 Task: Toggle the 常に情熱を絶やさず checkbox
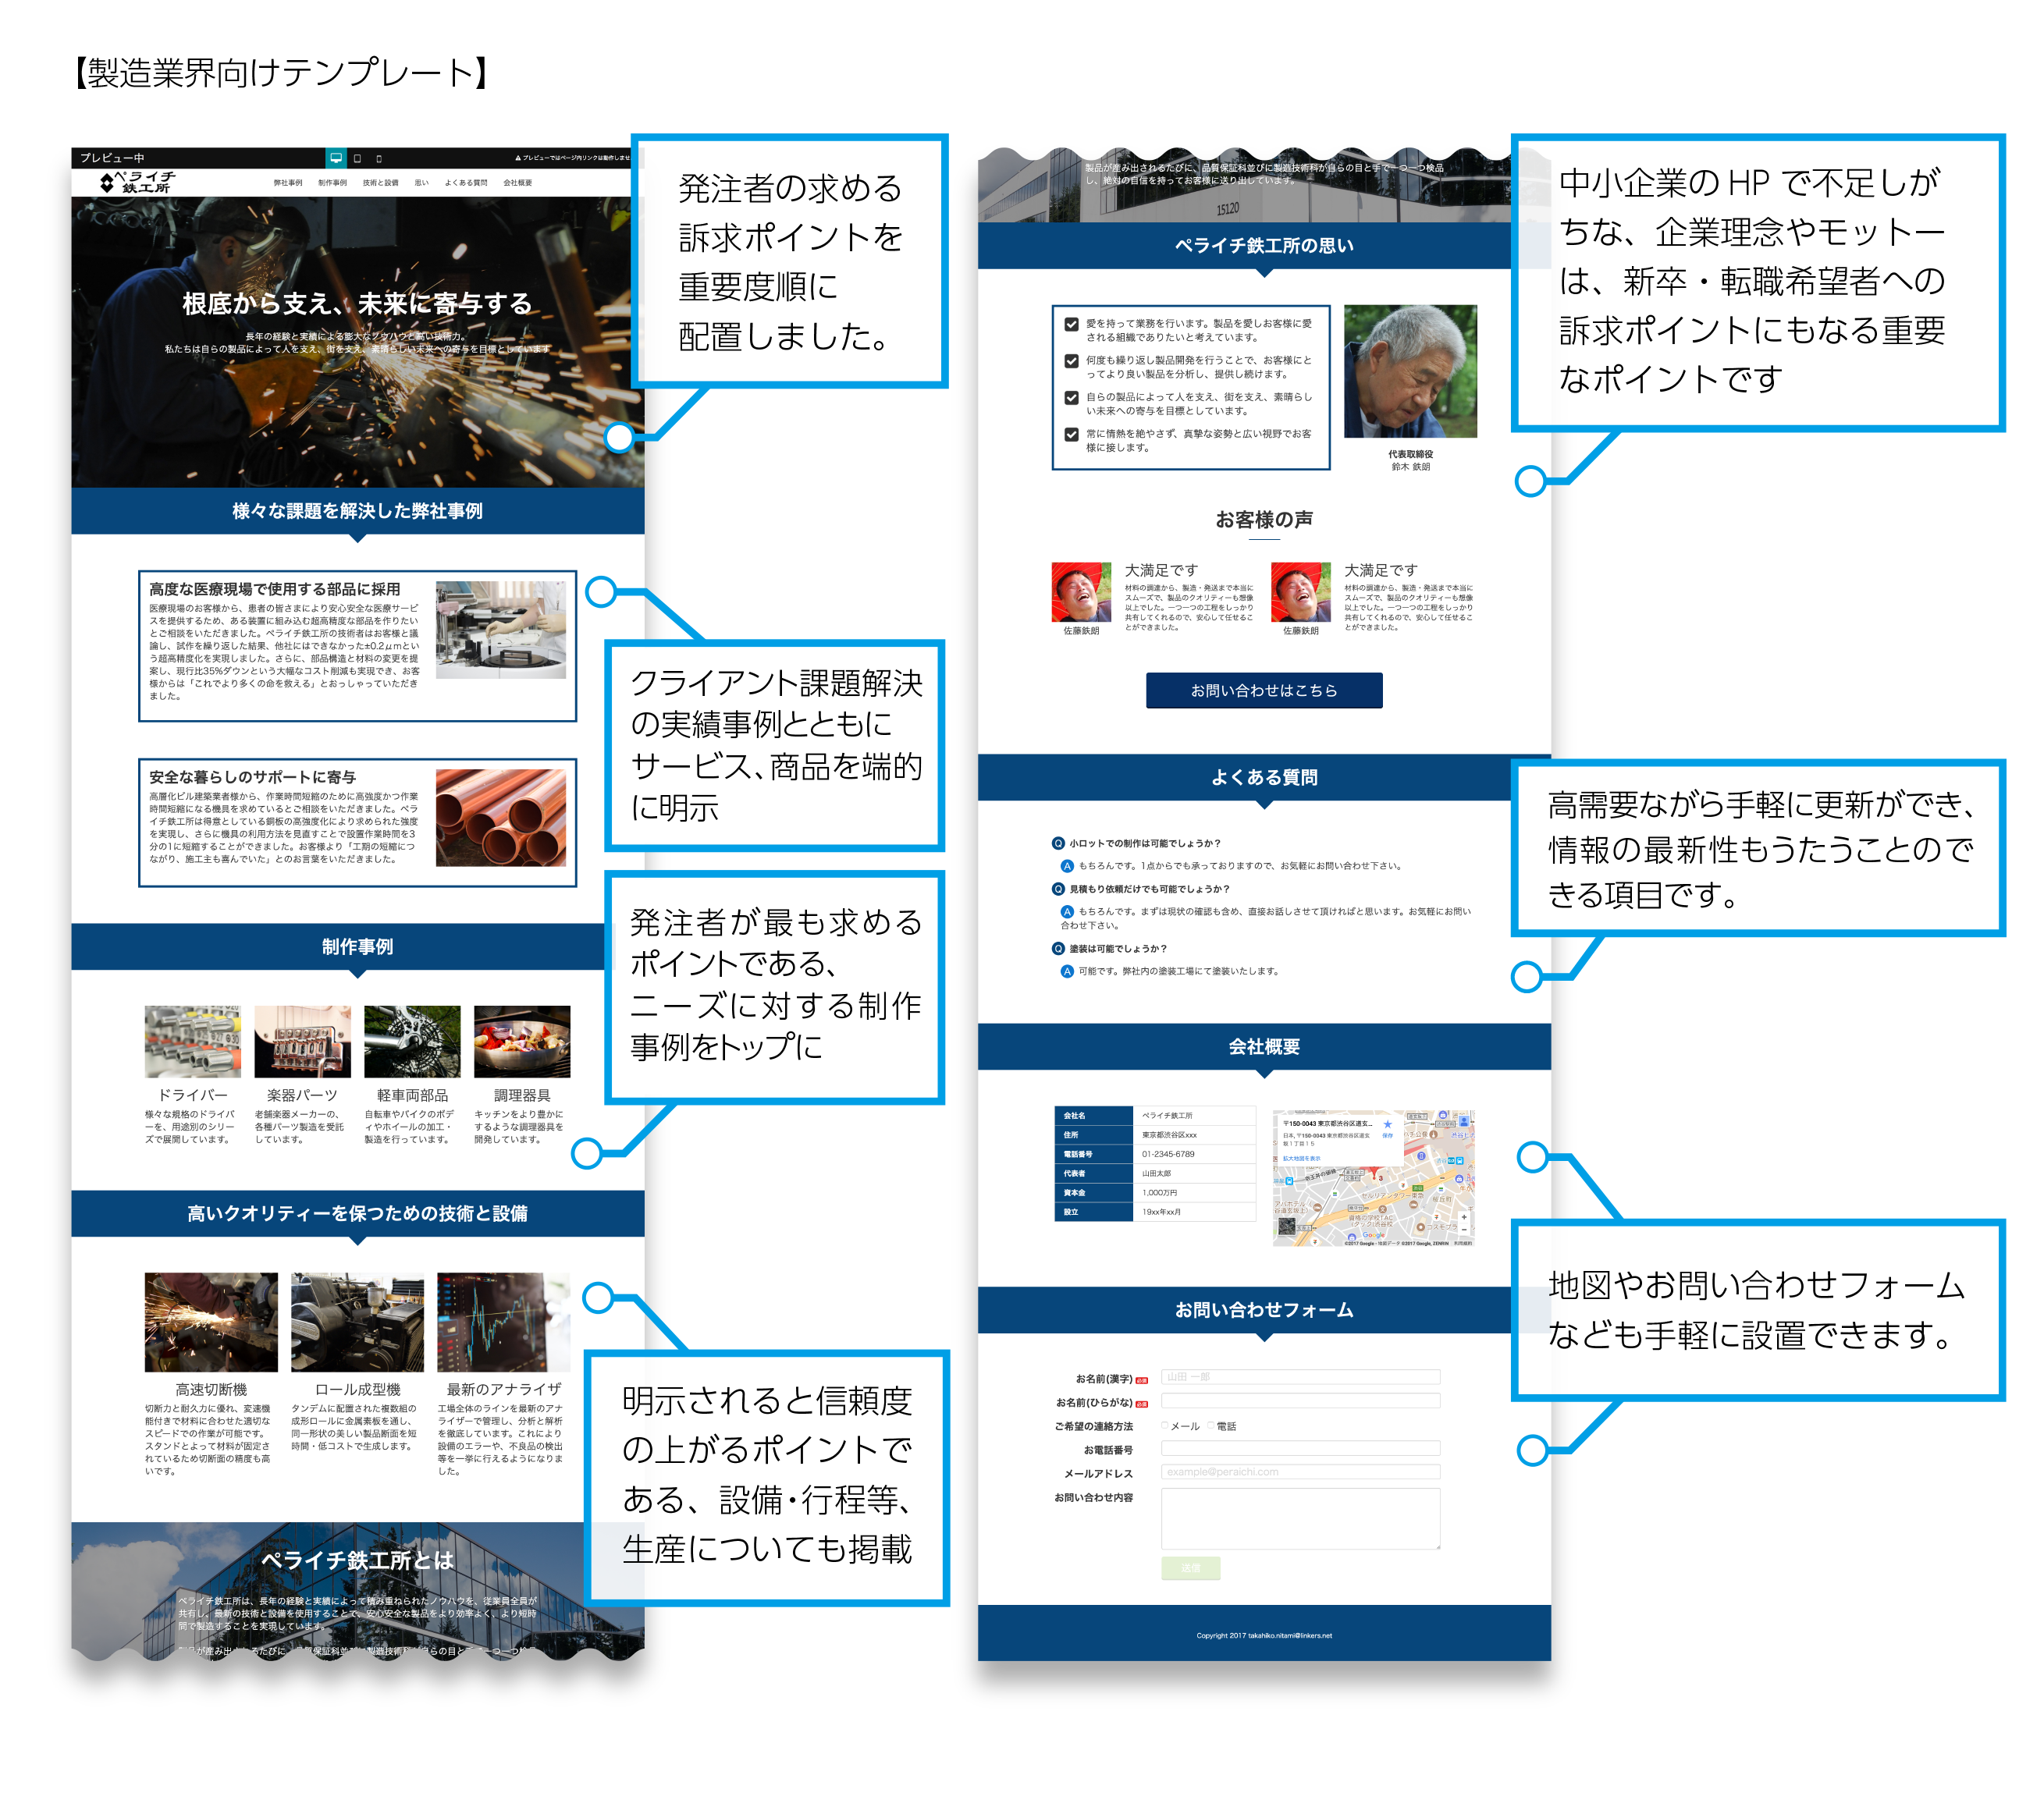1071,435
